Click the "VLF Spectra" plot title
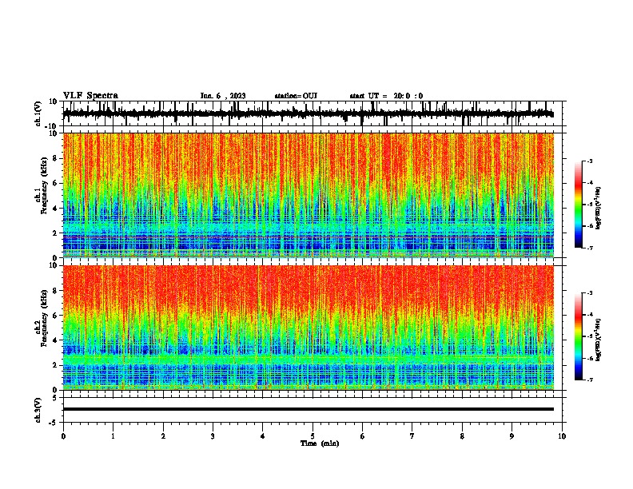 point(90,96)
